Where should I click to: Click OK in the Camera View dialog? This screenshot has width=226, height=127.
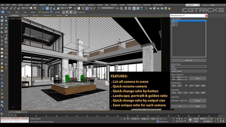pos(180,106)
